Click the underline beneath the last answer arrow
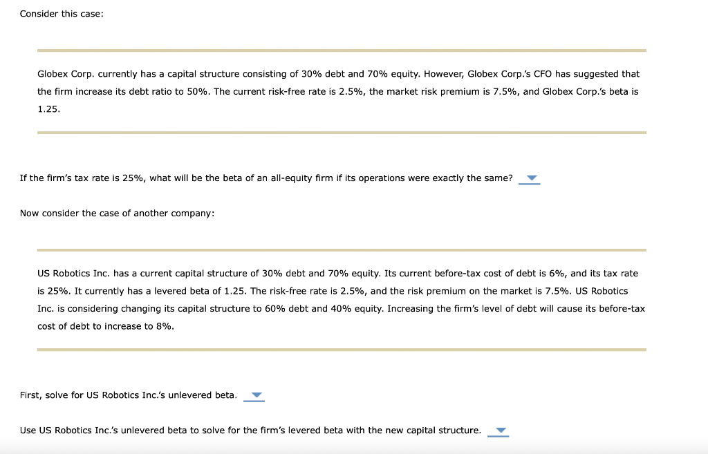The width and height of the screenshot is (708, 454). click(498, 435)
